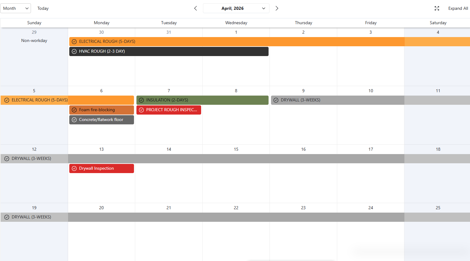Toggle checkmark on DRYWALL on April 12

tap(7, 159)
